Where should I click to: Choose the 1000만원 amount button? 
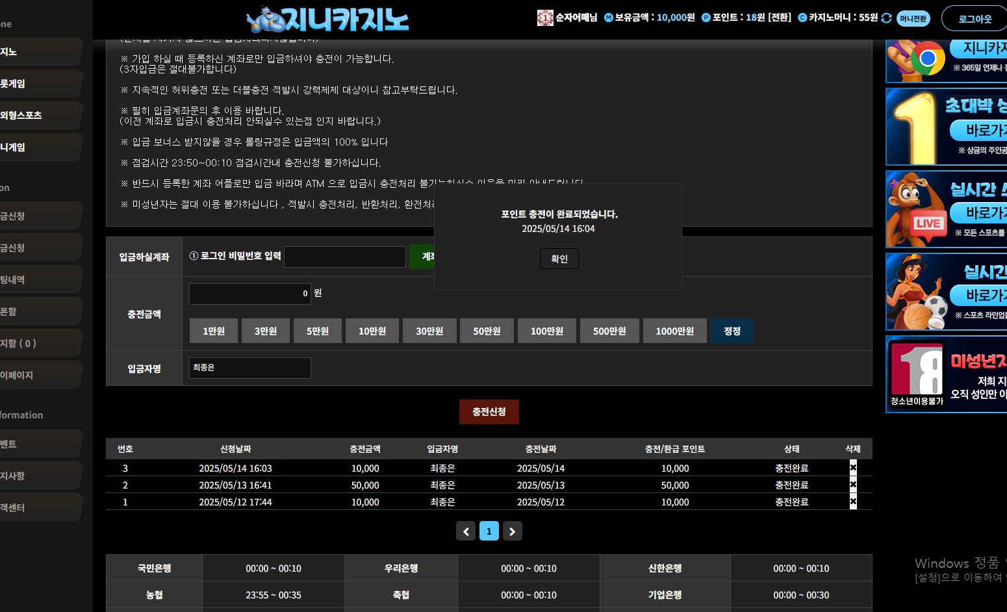tap(674, 331)
